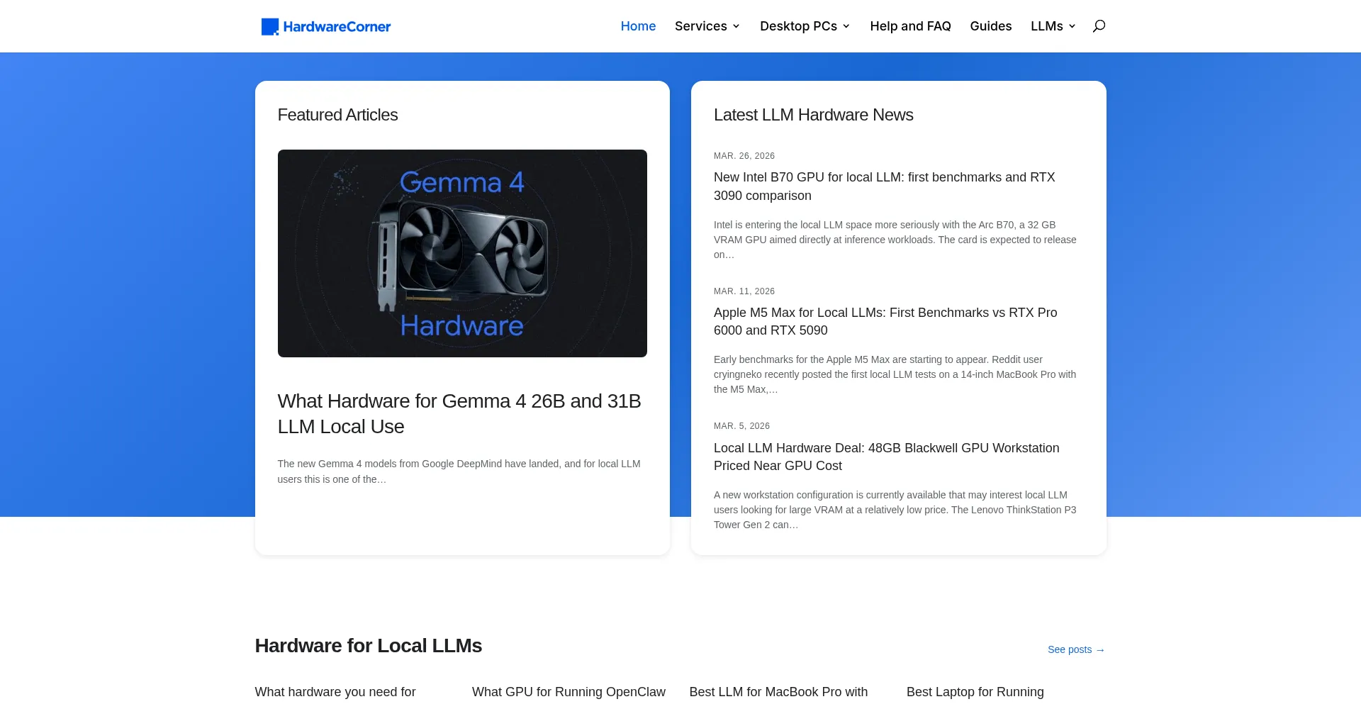Open What hardware you need for post
Viewport: 1361px width, 704px height.
coord(335,692)
